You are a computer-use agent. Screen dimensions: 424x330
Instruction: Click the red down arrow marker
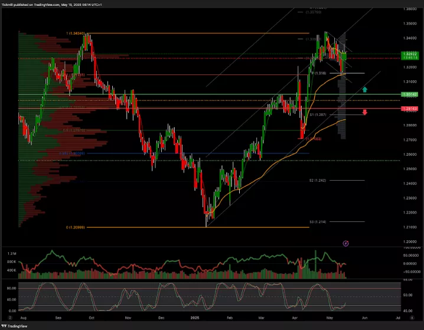coord(365,112)
